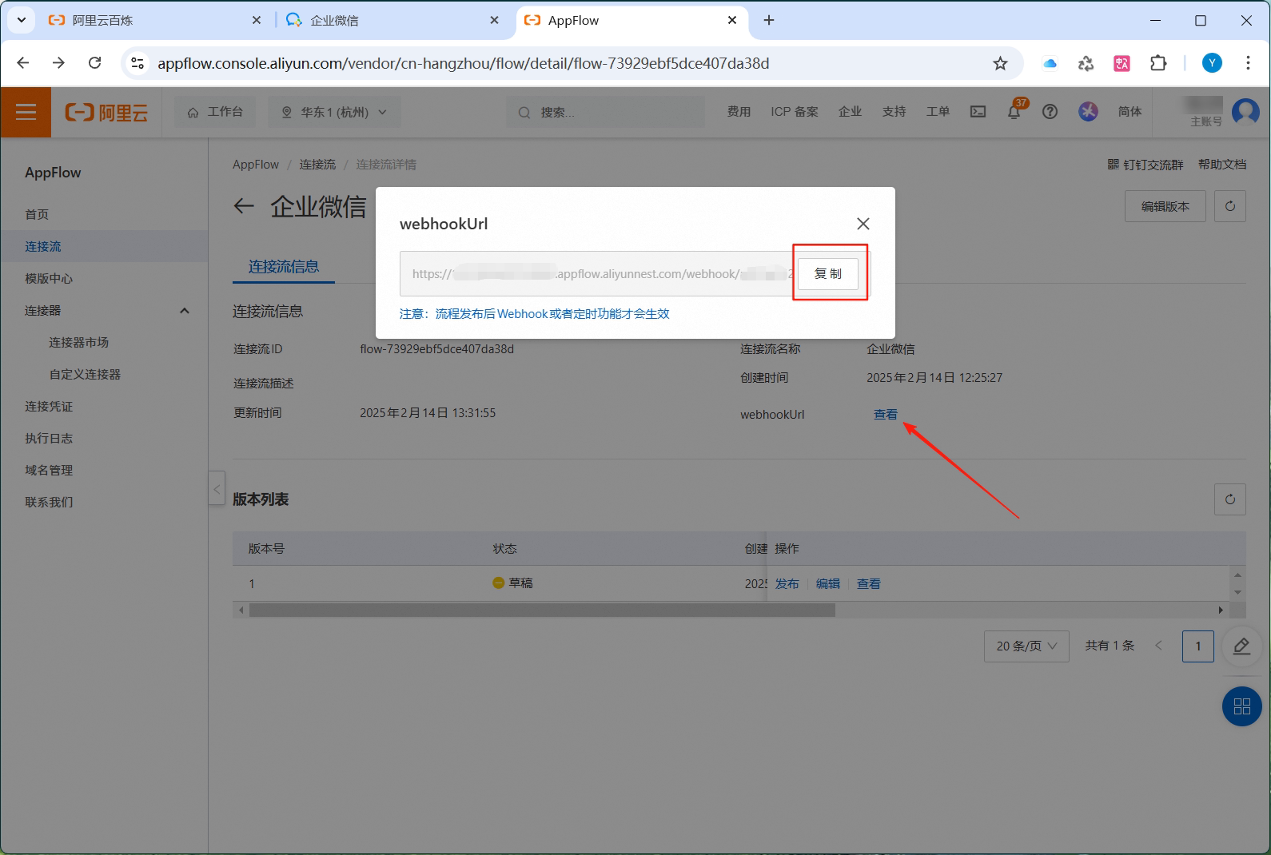Open 20 条/页 page size dropdown
Screen dimensions: 1271x855
pyautogui.click(x=1026, y=646)
